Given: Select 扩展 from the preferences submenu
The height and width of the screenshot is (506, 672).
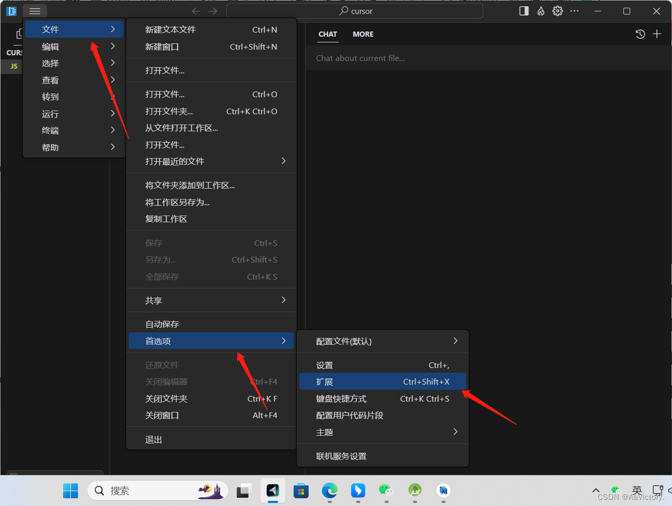Looking at the screenshot, I should (325, 381).
